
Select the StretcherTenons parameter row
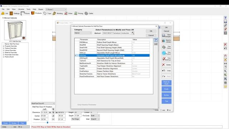(114, 74)
